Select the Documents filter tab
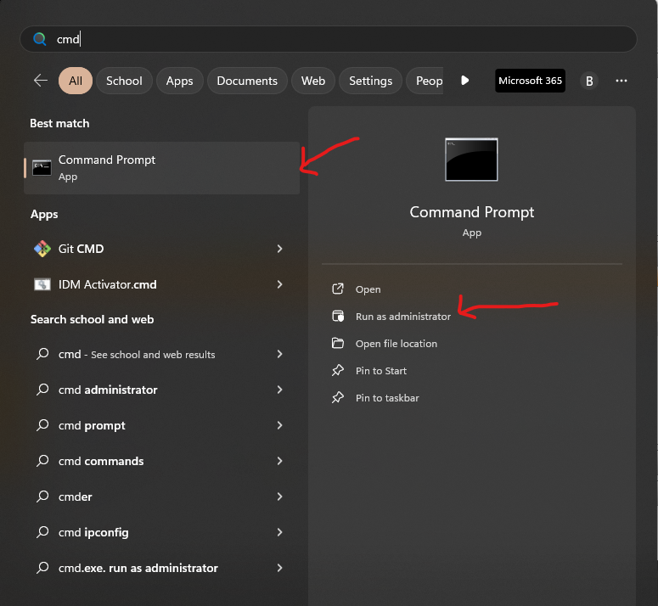Viewport: 658px width, 606px height. click(247, 81)
